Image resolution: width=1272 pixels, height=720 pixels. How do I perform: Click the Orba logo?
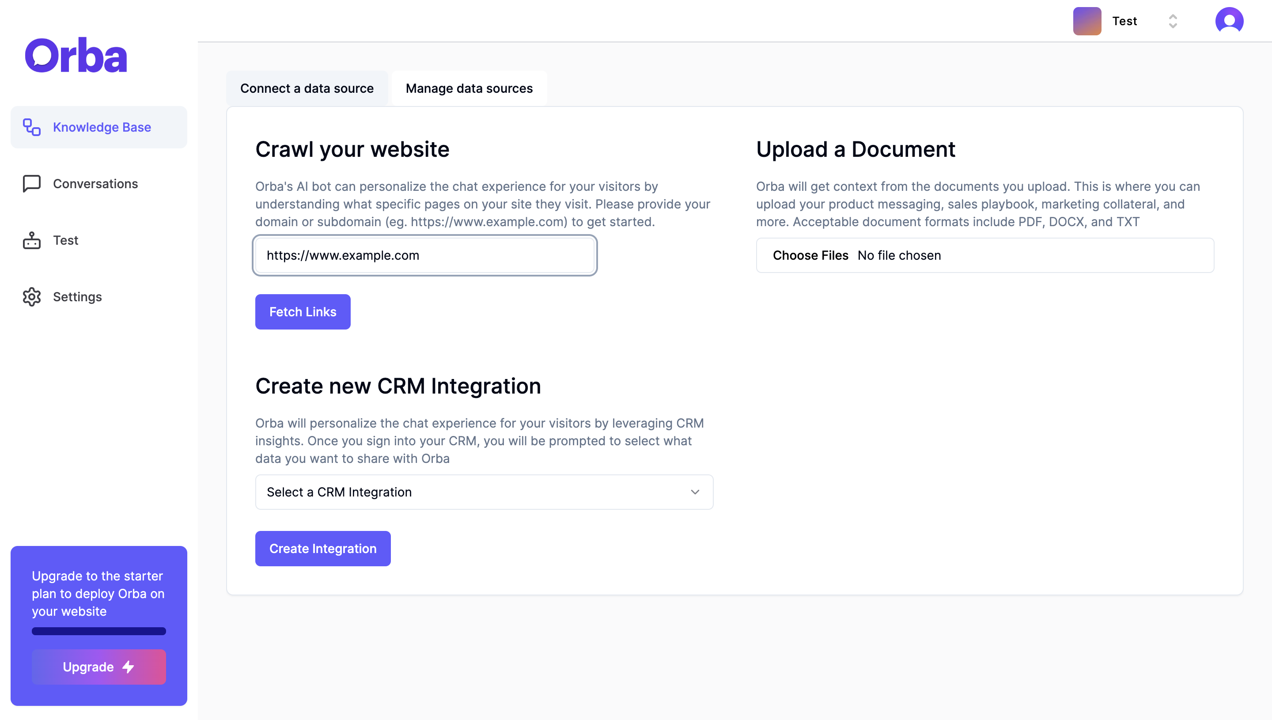pos(76,55)
